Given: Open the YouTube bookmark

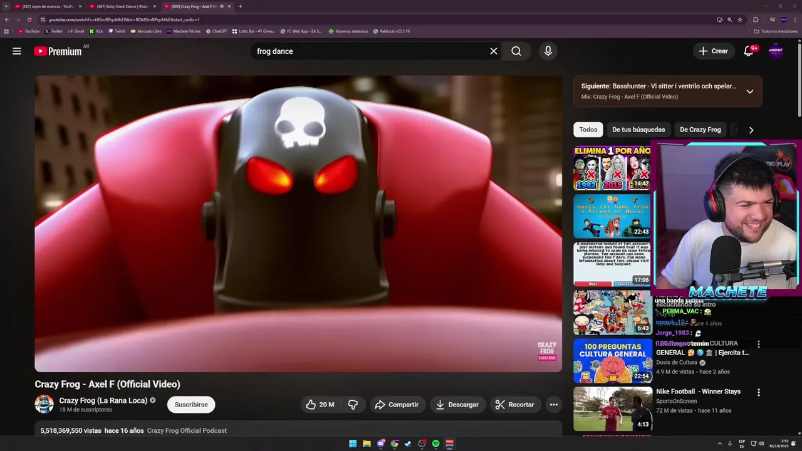Looking at the screenshot, I should [x=29, y=31].
